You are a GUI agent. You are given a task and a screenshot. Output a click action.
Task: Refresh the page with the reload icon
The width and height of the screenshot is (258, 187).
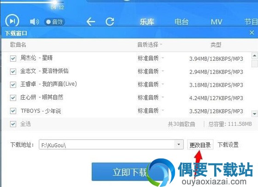pyautogui.click(x=110, y=22)
